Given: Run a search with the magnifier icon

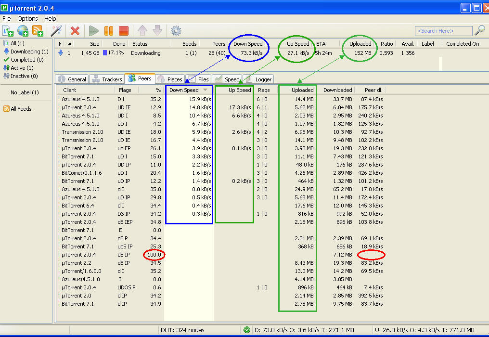Looking at the screenshot, I should click(479, 30).
